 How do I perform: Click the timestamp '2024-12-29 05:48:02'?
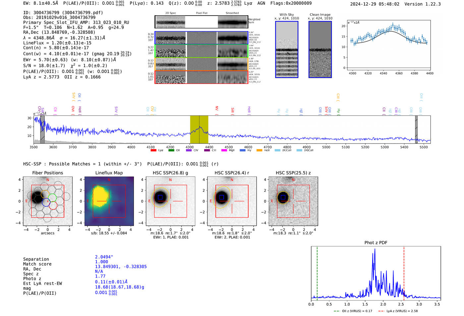pos(375,4)
